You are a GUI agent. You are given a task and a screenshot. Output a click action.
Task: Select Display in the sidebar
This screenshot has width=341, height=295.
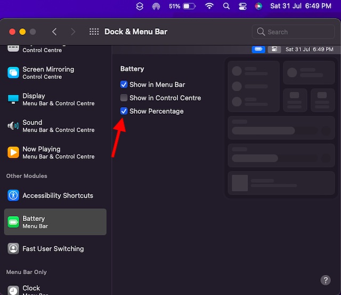[x=55, y=99]
